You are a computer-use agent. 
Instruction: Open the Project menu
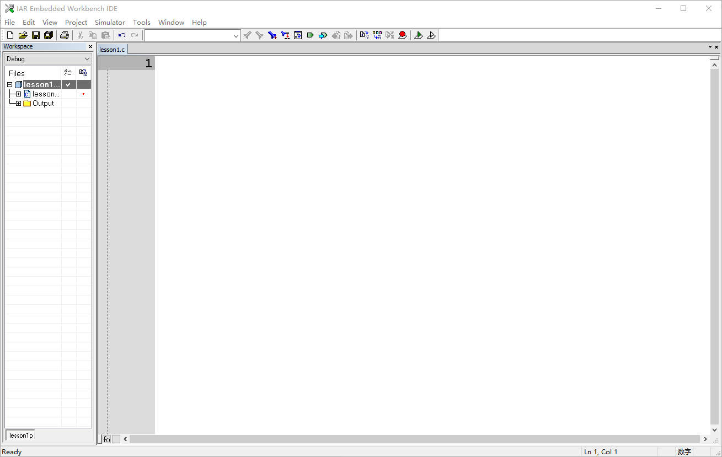click(x=76, y=23)
